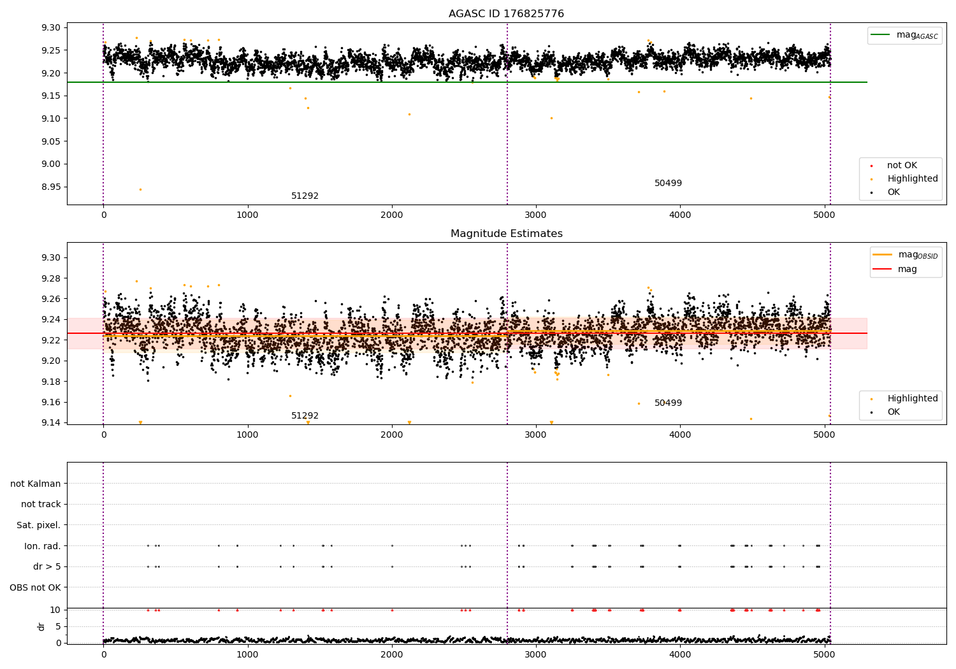
Task: Click y tick 9.22 in Magnitude Estimates plot
Action: [50, 340]
